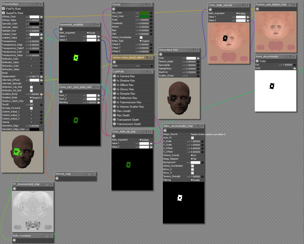
Task: Open Math_Argument Divide dropdown in hyperwhite_amplifier
Action: [92, 33]
